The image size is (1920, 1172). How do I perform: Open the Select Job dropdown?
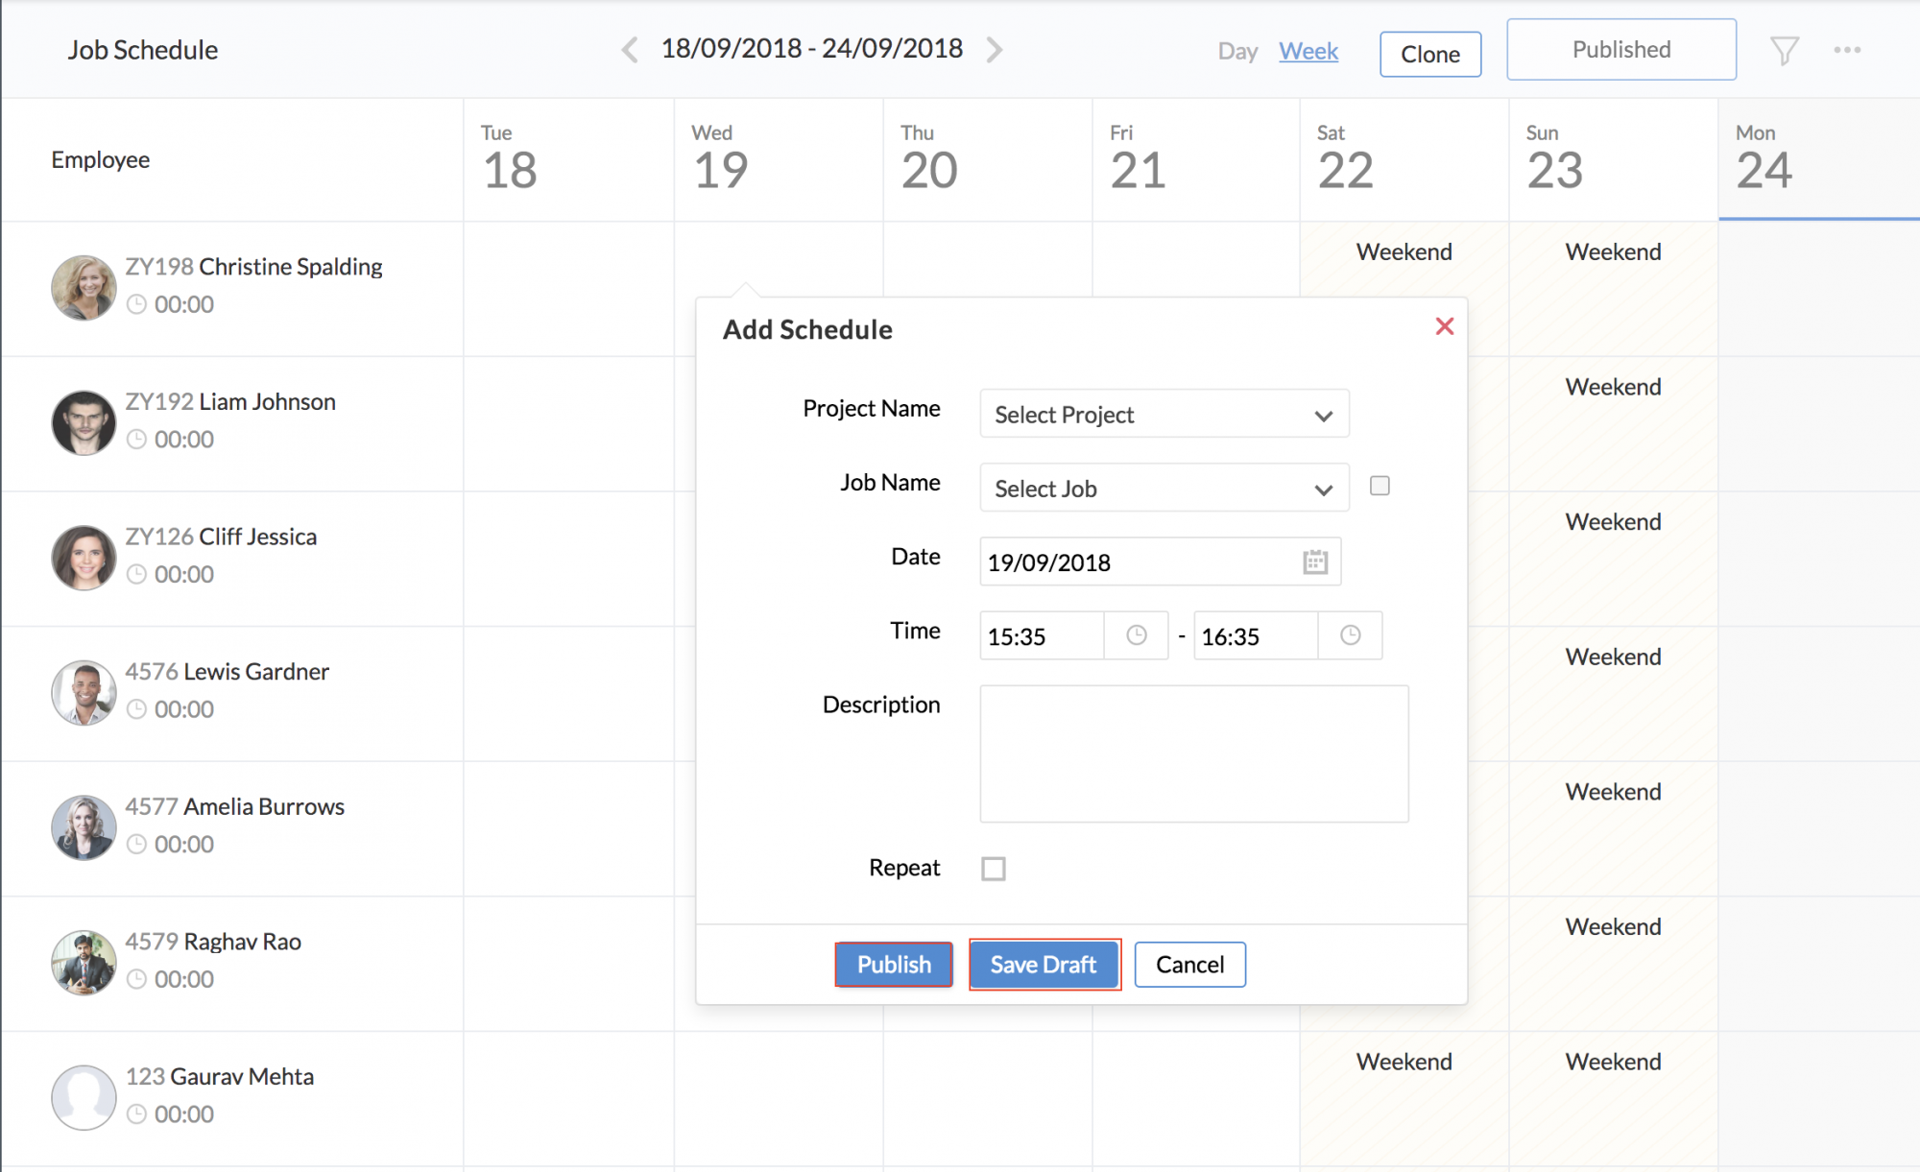click(x=1164, y=488)
